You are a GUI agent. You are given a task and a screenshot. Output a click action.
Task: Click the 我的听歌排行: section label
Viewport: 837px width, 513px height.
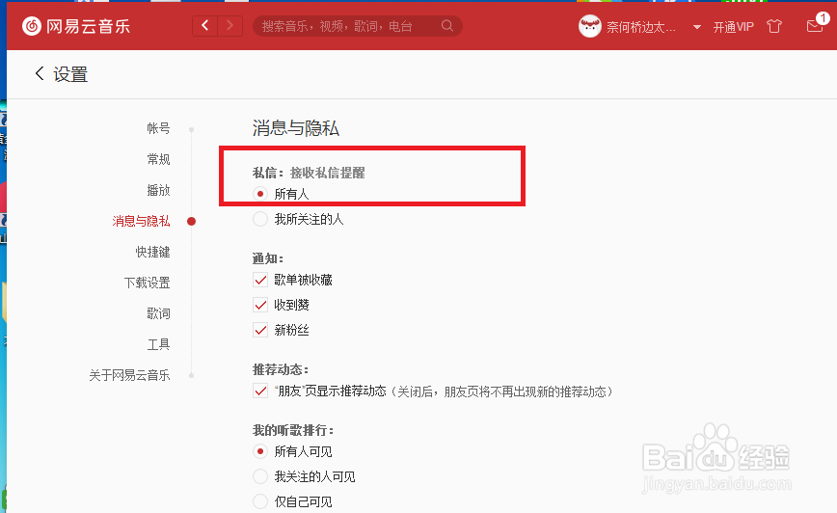(293, 430)
